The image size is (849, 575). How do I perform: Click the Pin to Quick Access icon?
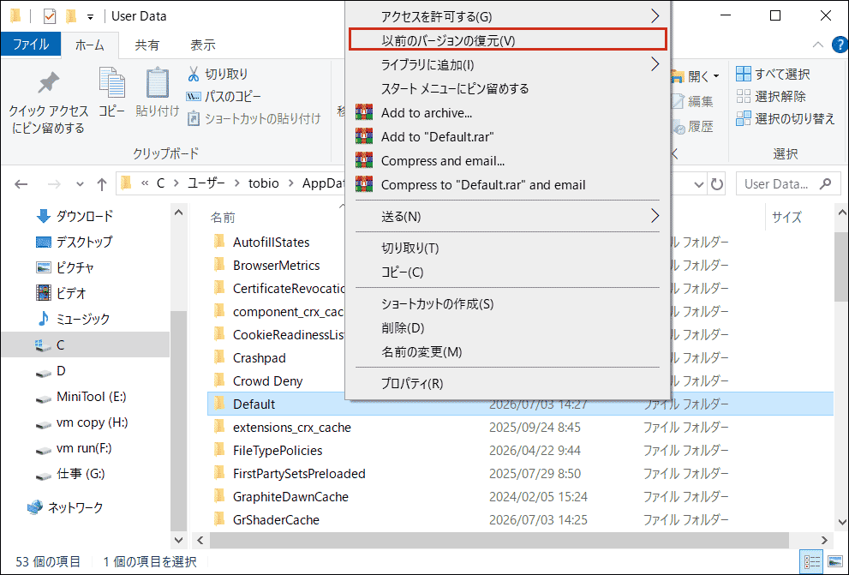point(48,83)
